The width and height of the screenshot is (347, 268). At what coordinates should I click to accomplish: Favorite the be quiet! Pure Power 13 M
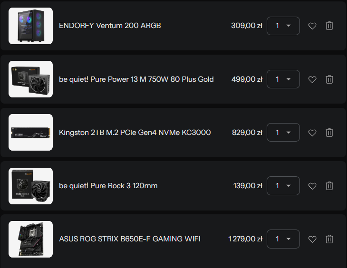click(x=312, y=79)
